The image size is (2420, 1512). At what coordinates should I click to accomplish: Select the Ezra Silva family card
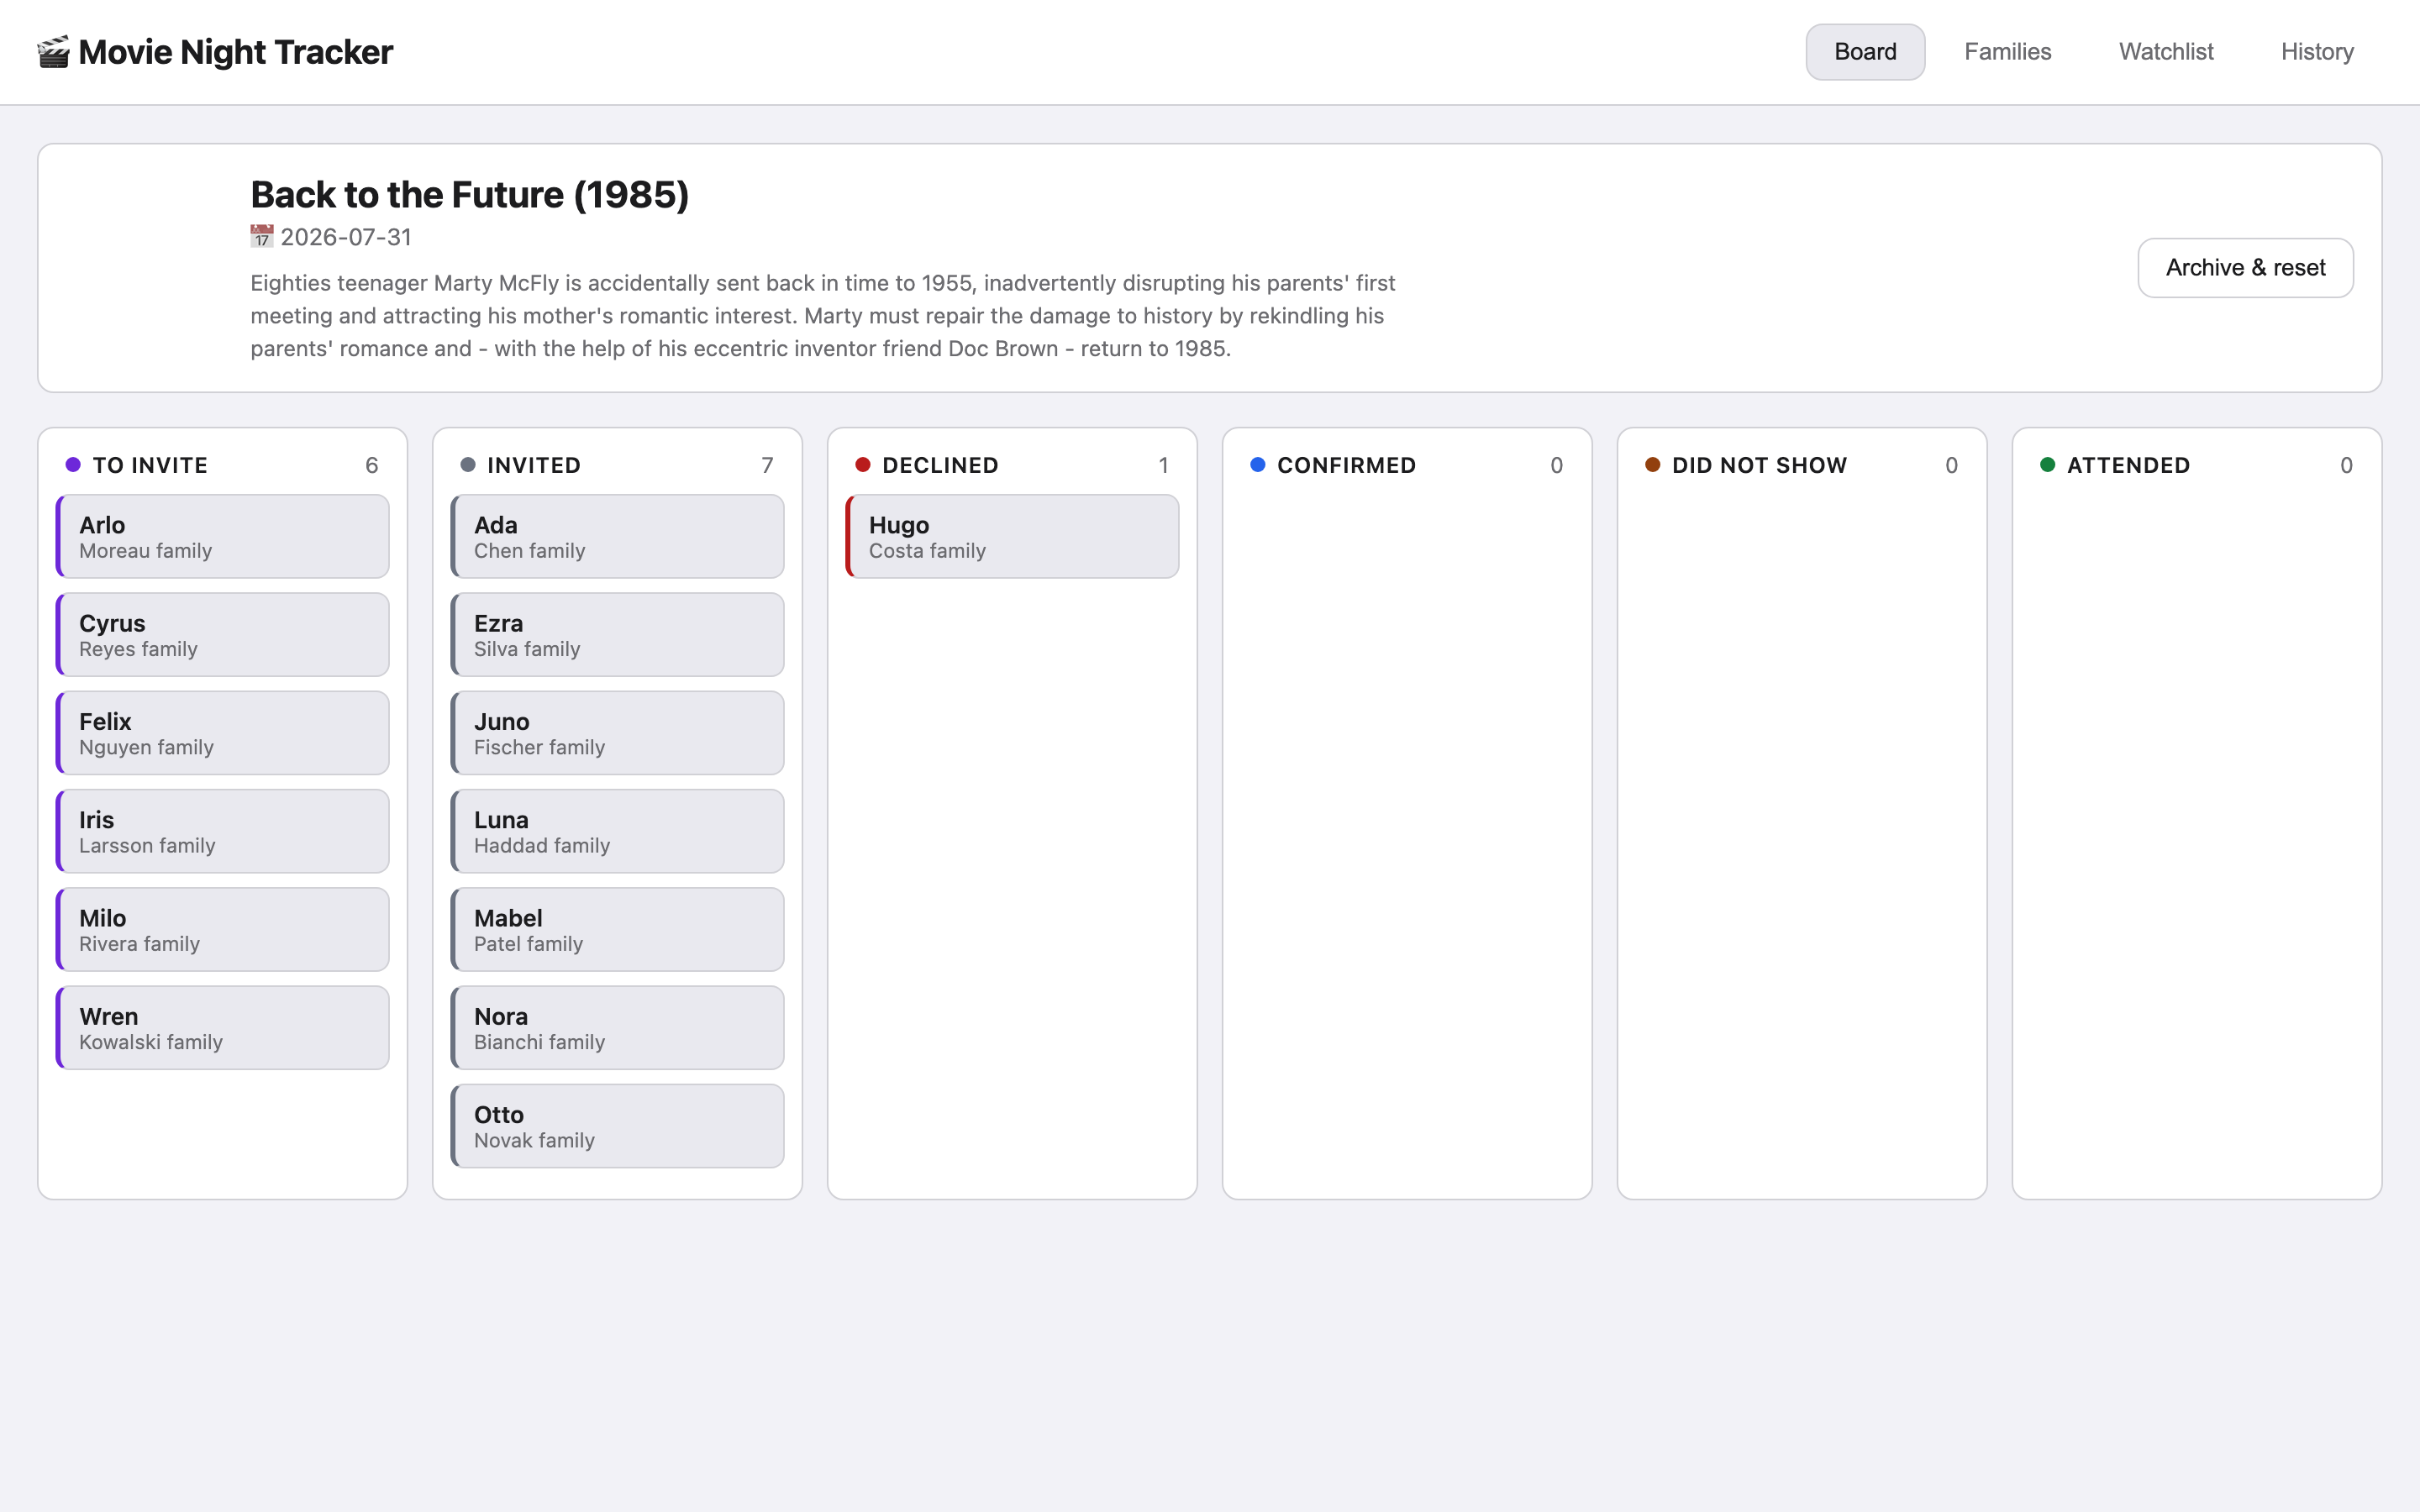(618, 635)
